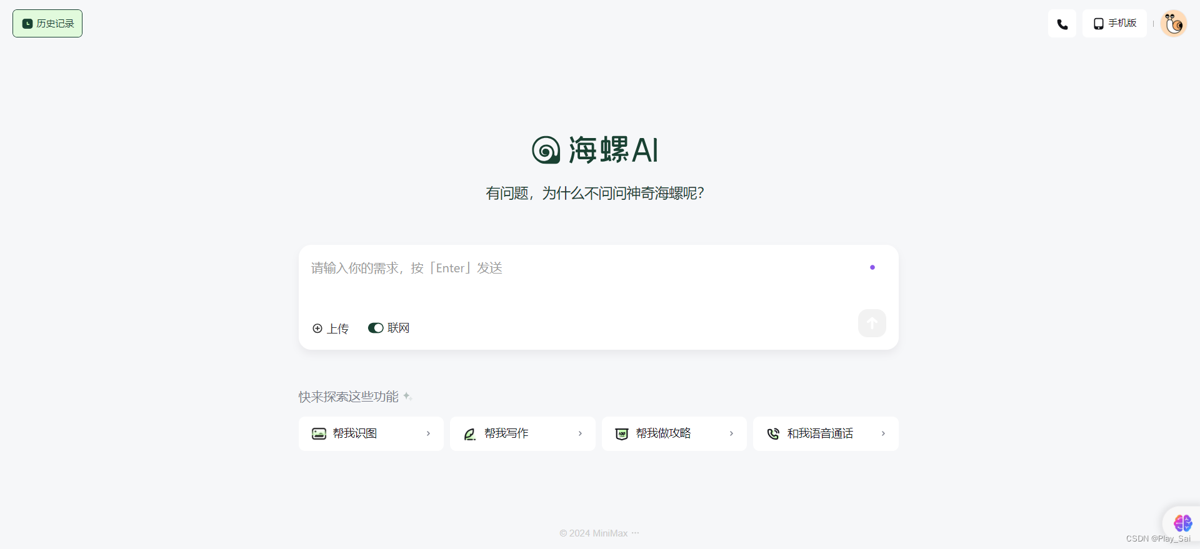Toggle the 联网 web search switch

click(x=376, y=328)
